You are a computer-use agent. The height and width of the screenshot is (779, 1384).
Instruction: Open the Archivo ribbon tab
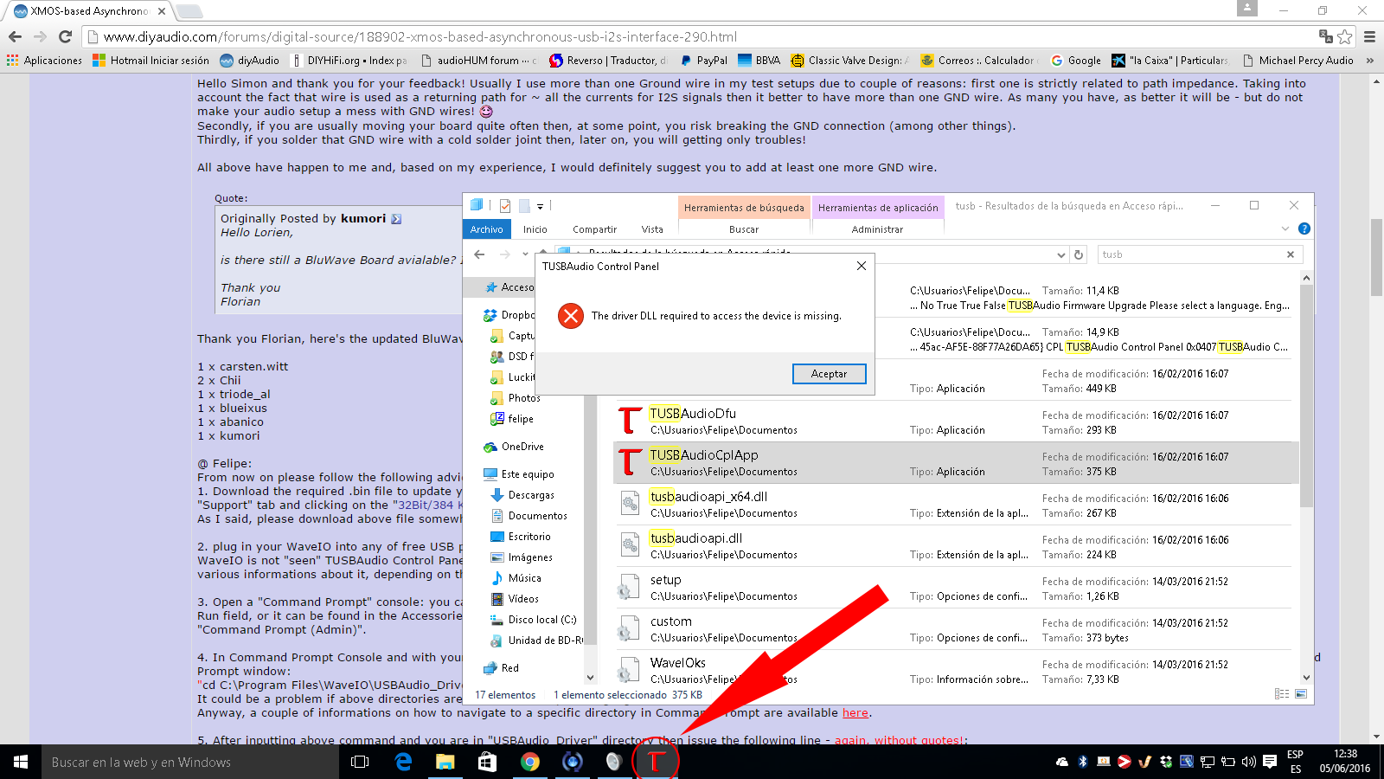tap(486, 229)
